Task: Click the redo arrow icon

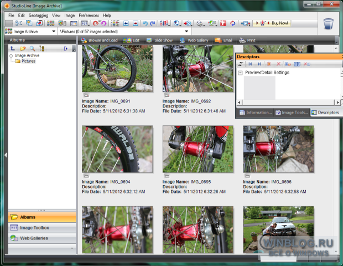Action: [x=153, y=23]
